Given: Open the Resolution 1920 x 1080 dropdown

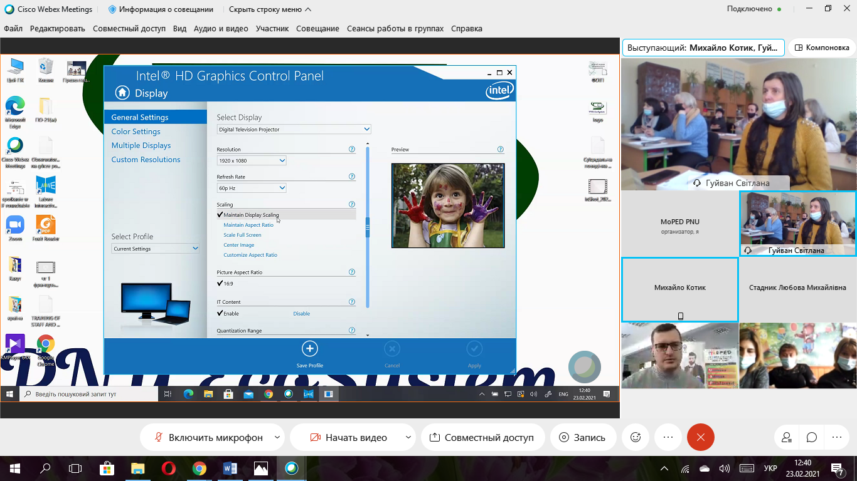Looking at the screenshot, I should click(x=252, y=160).
